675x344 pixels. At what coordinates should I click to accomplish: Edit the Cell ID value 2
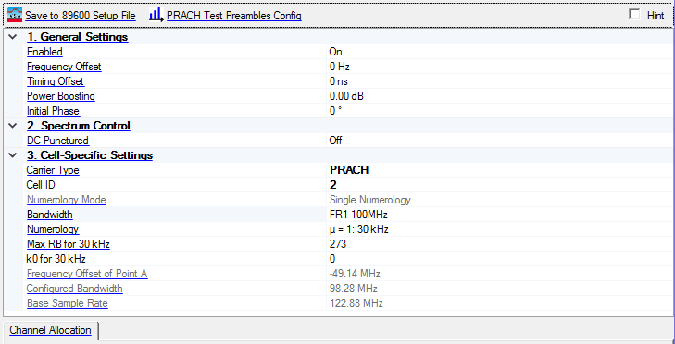click(499, 184)
